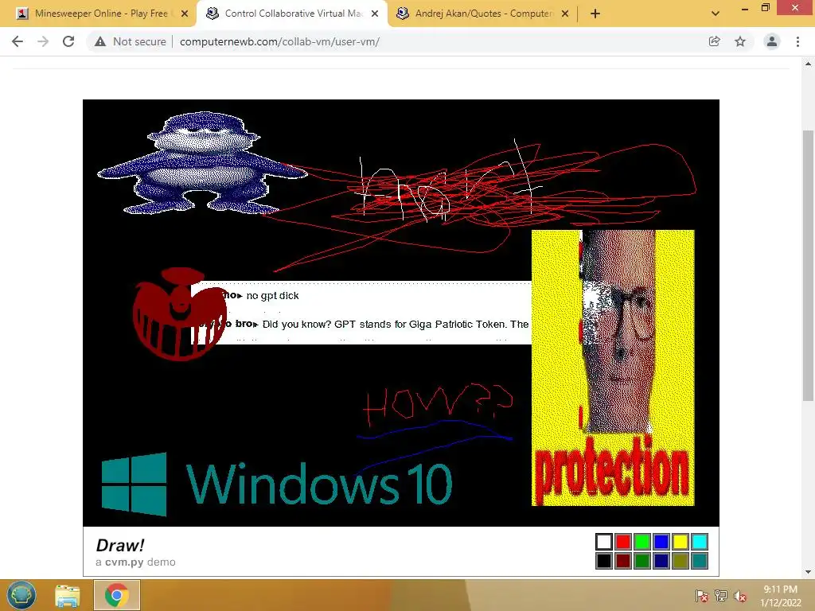
Task: Click the blue penguin drawing on canvas
Action: click(201, 163)
